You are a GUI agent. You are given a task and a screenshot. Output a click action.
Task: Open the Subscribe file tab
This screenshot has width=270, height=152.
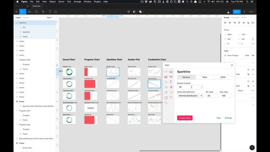37,6
